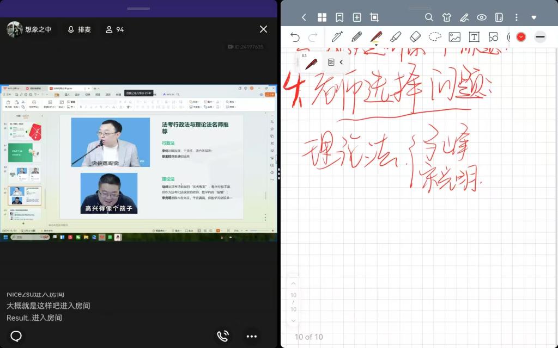Expand the red color dropdown
This screenshot has width=558, height=348.
(x=521, y=37)
